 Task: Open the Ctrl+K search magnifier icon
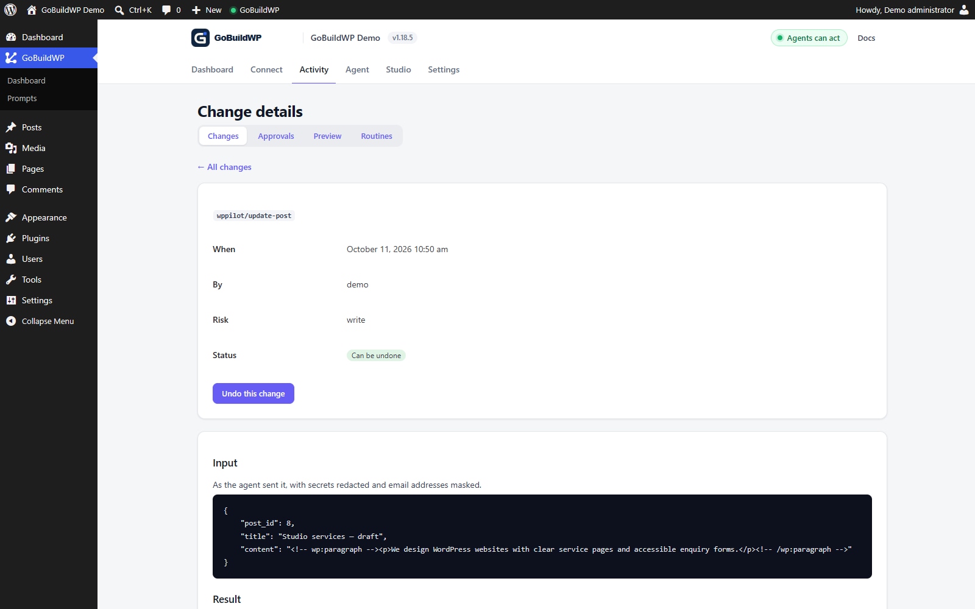pos(119,10)
